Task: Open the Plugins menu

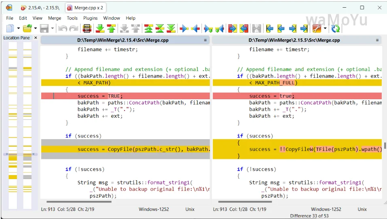Action: click(90, 18)
